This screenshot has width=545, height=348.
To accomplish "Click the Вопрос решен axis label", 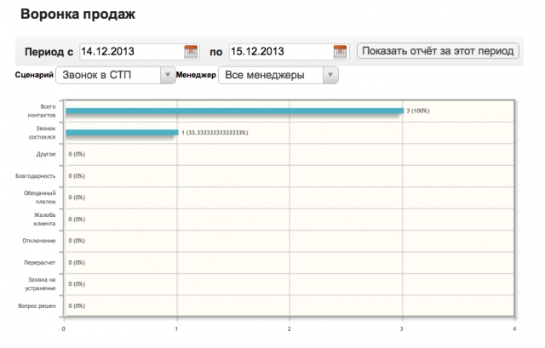I will click(x=37, y=306).
